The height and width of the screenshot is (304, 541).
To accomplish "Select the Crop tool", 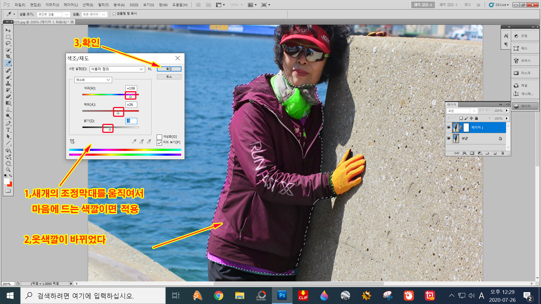I will [x=8, y=56].
